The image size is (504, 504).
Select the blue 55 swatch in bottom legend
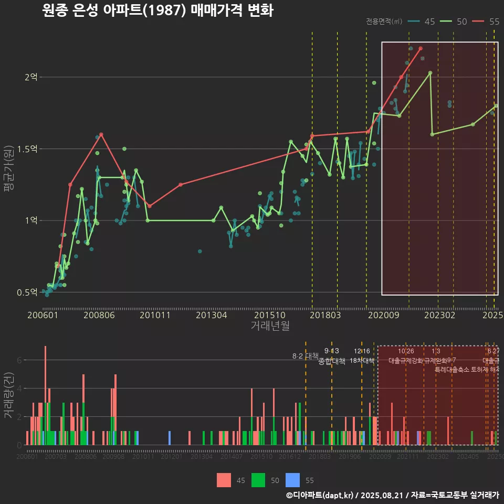pyautogui.click(x=293, y=480)
